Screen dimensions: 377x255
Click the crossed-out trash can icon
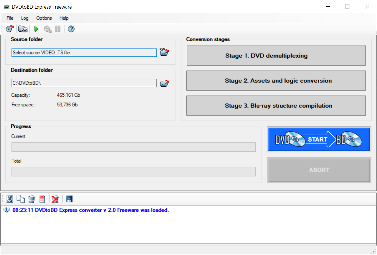click(x=55, y=199)
